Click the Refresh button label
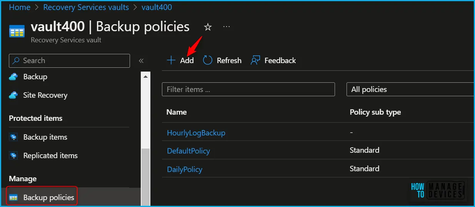Viewport: 475px width, 207px height. coord(229,60)
